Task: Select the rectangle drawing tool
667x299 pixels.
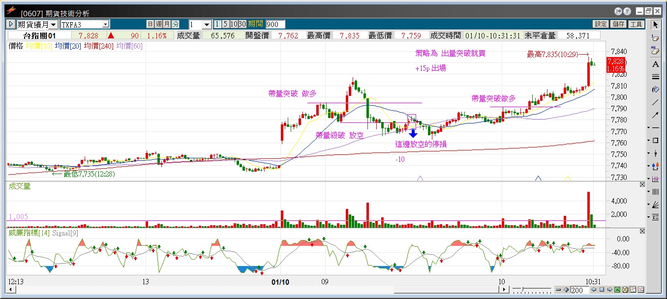Action: tap(656, 141)
